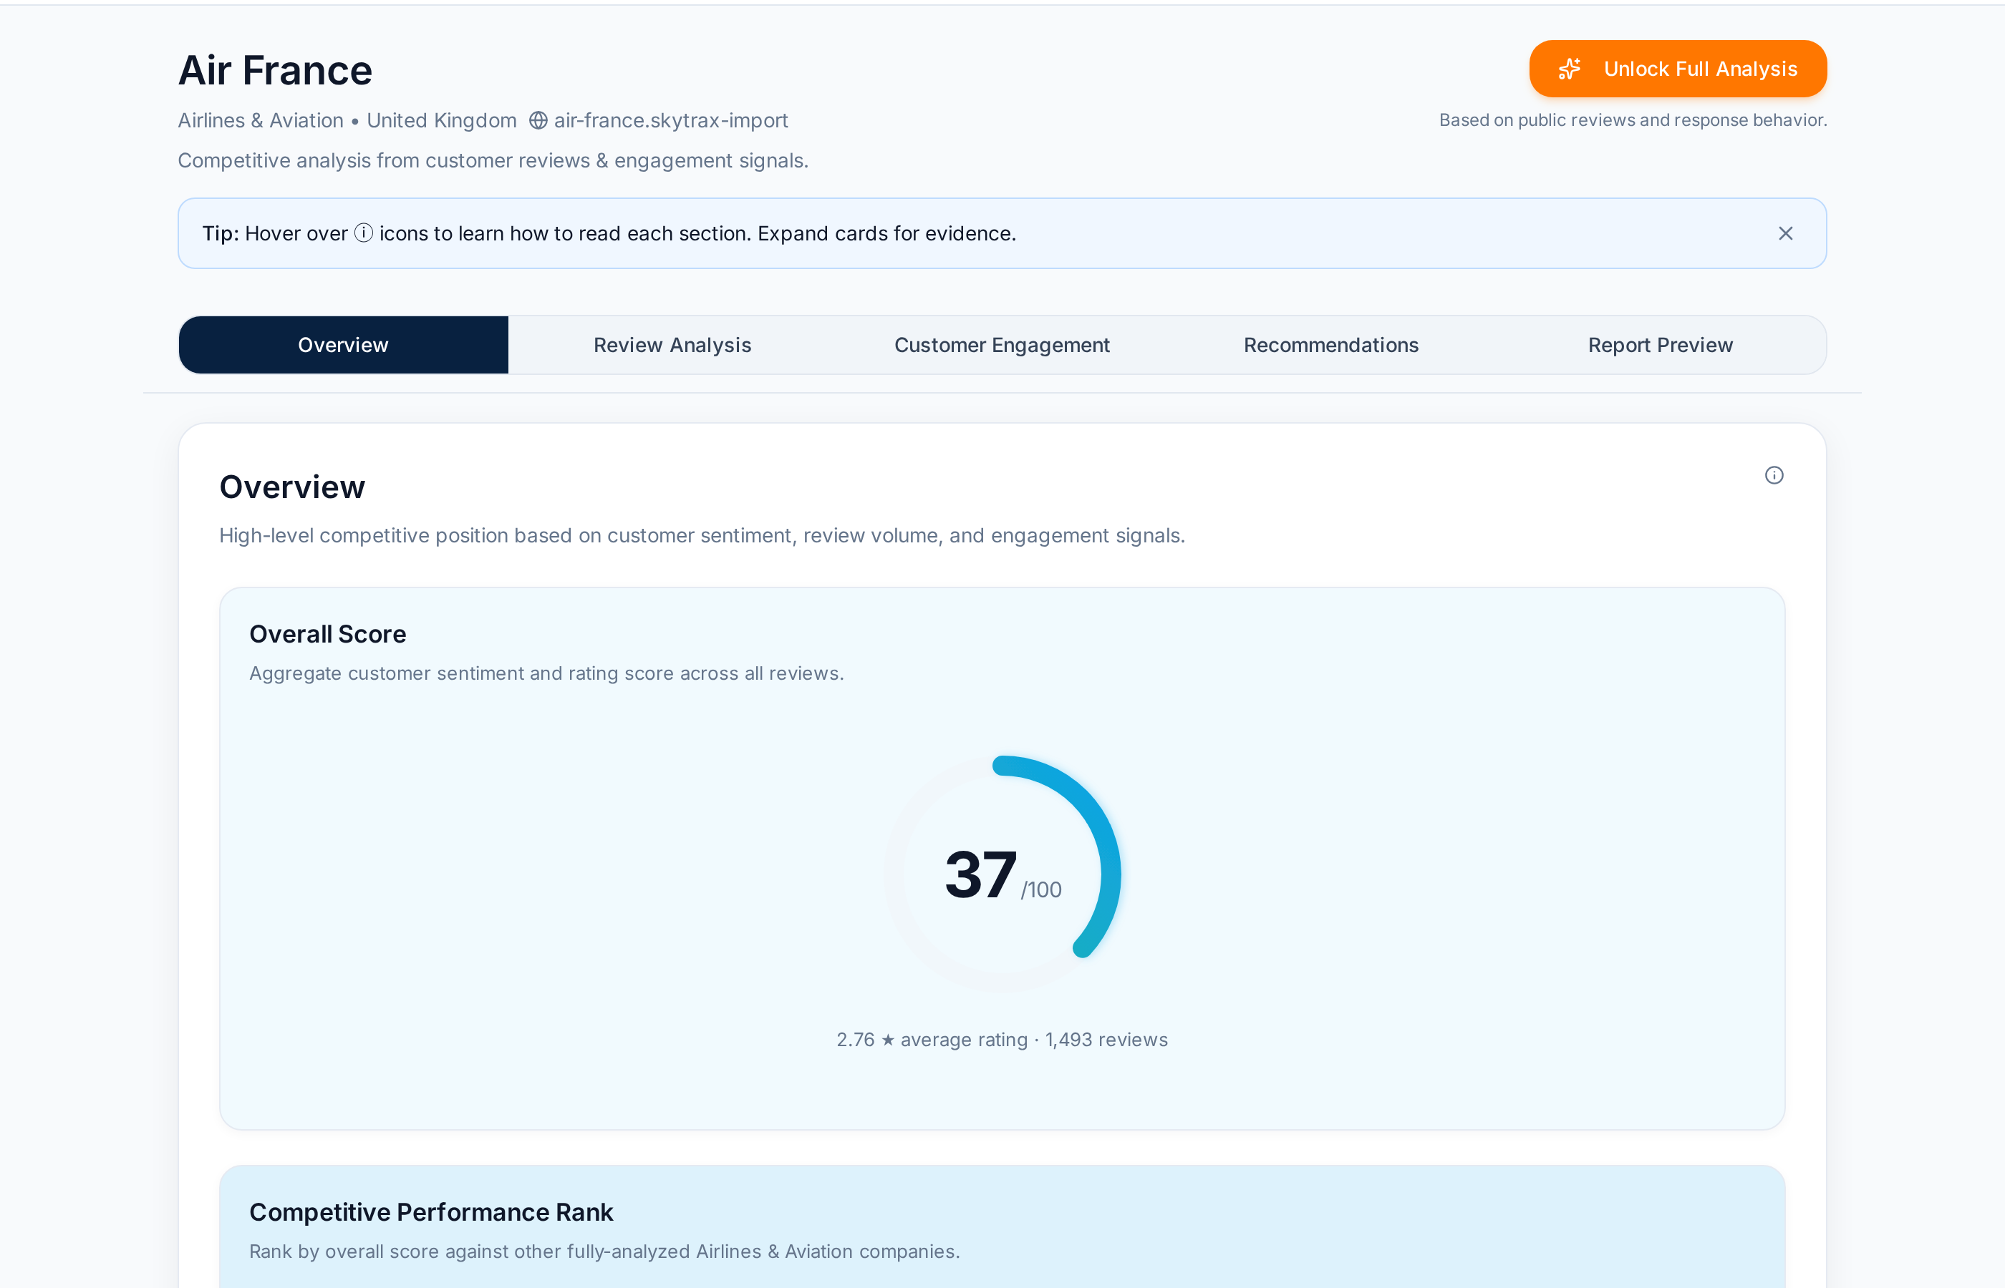Click the air-france.skytrax-import link
Screen dimensions: 2005x1288
(670, 120)
